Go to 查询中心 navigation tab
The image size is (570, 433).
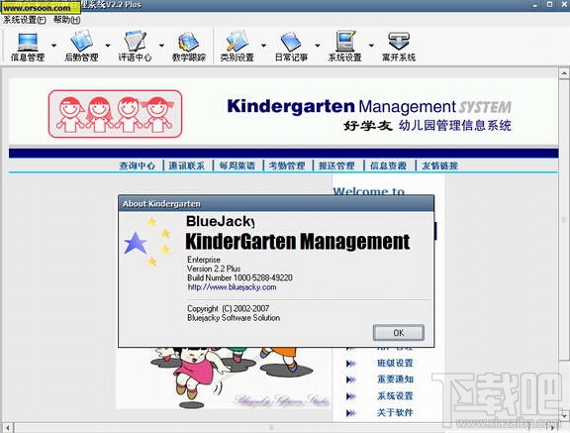[x=137, y=165]
